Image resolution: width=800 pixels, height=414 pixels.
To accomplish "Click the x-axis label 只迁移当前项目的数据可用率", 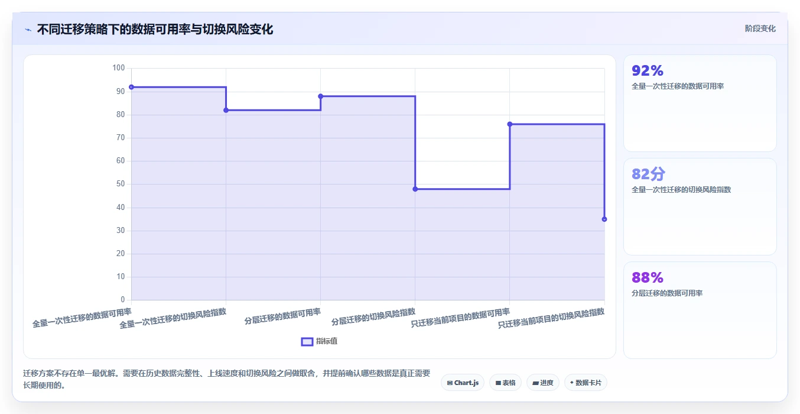I will (460, 317).
